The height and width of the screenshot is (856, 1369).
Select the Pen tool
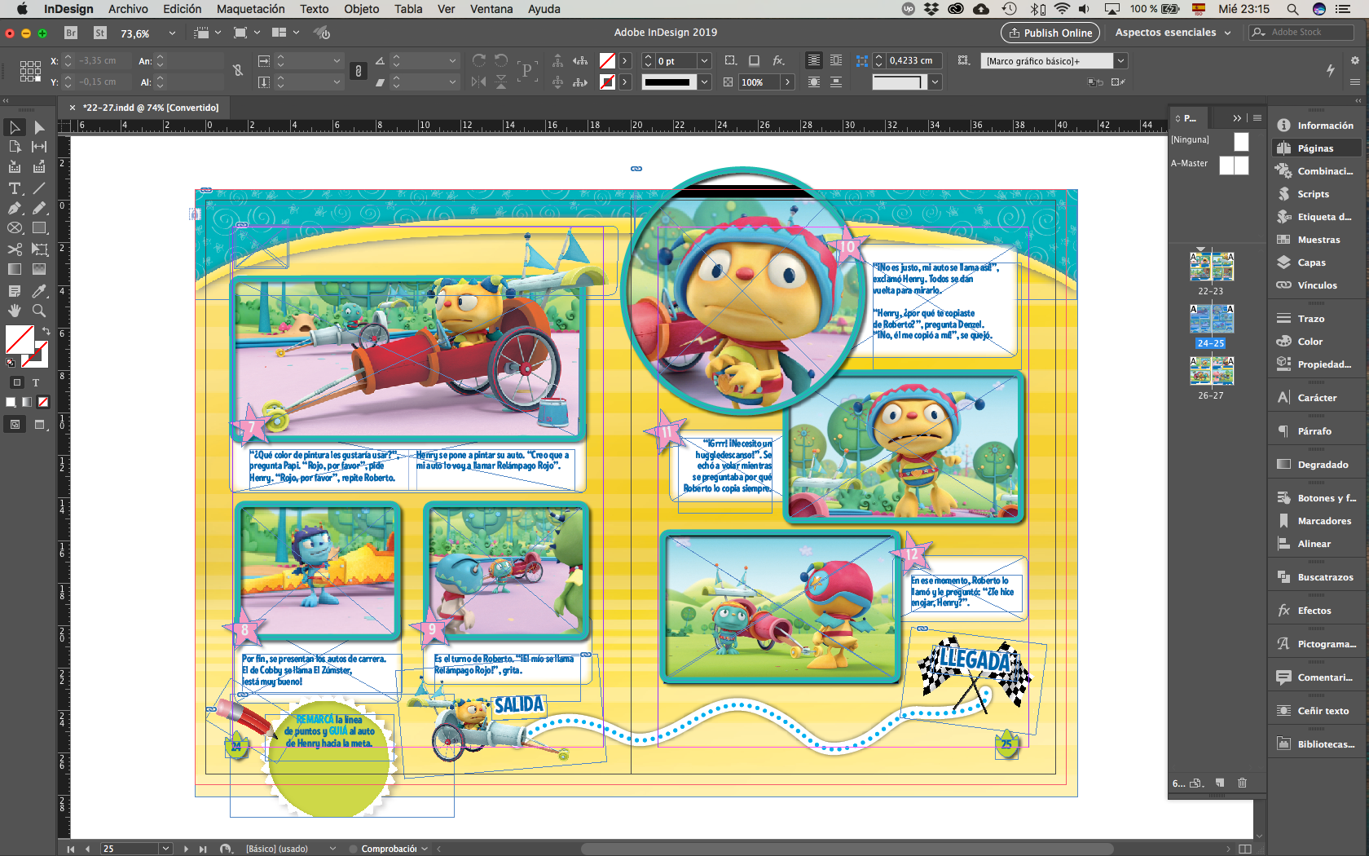tap(15, 209)
